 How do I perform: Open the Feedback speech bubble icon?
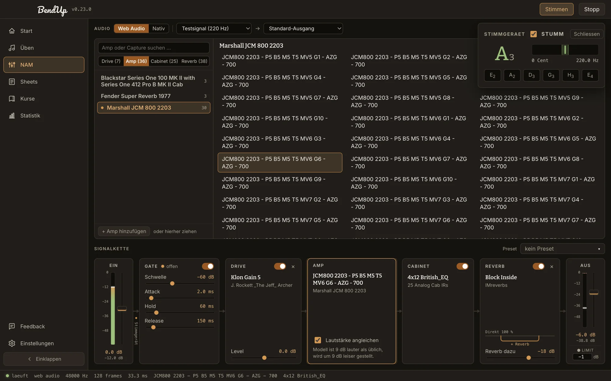tap(12, 326)
